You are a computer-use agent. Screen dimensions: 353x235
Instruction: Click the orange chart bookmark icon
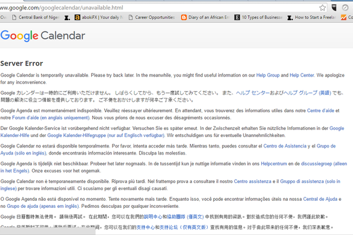click(x=343, y=17)
